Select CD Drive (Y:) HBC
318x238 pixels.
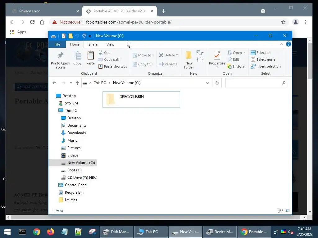(x=79, y=178)
